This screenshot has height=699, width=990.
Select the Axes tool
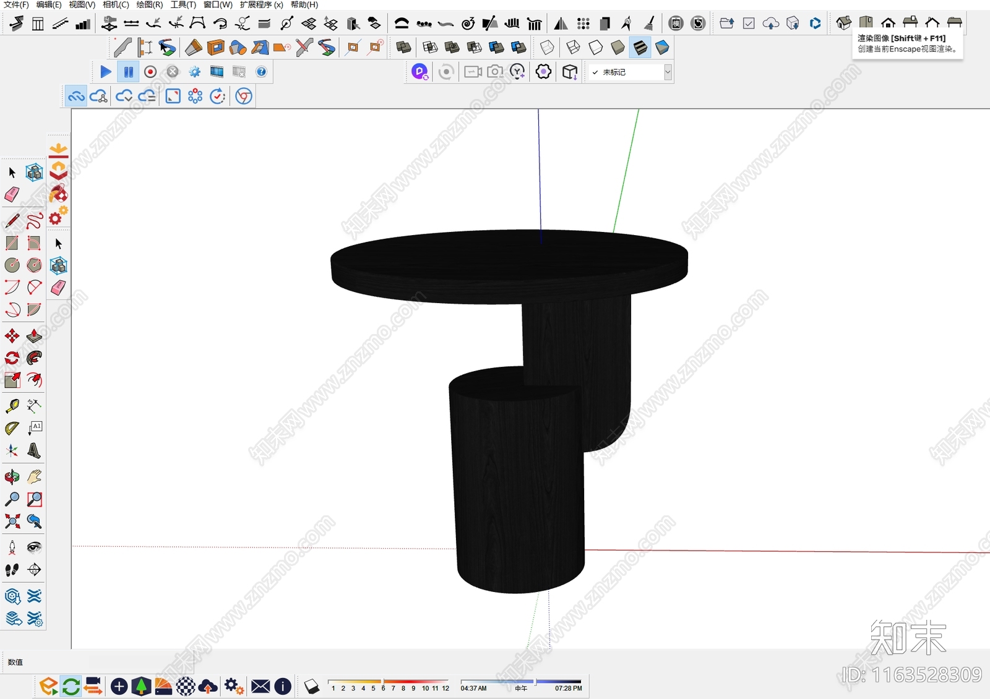(x=12, y=450)
